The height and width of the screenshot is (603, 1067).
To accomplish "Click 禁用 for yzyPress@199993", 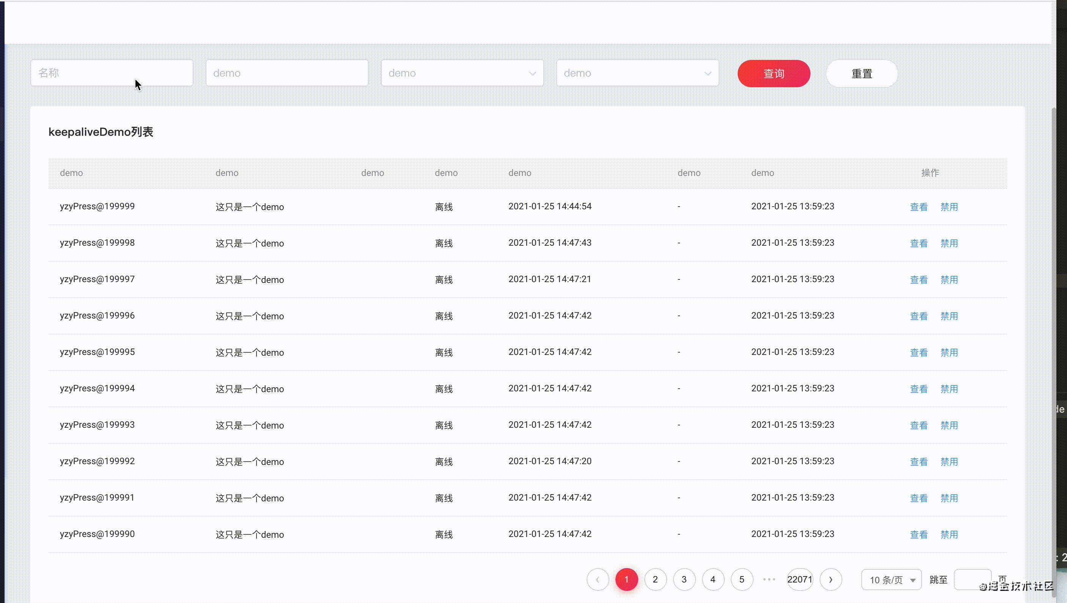I will [949, 426].
